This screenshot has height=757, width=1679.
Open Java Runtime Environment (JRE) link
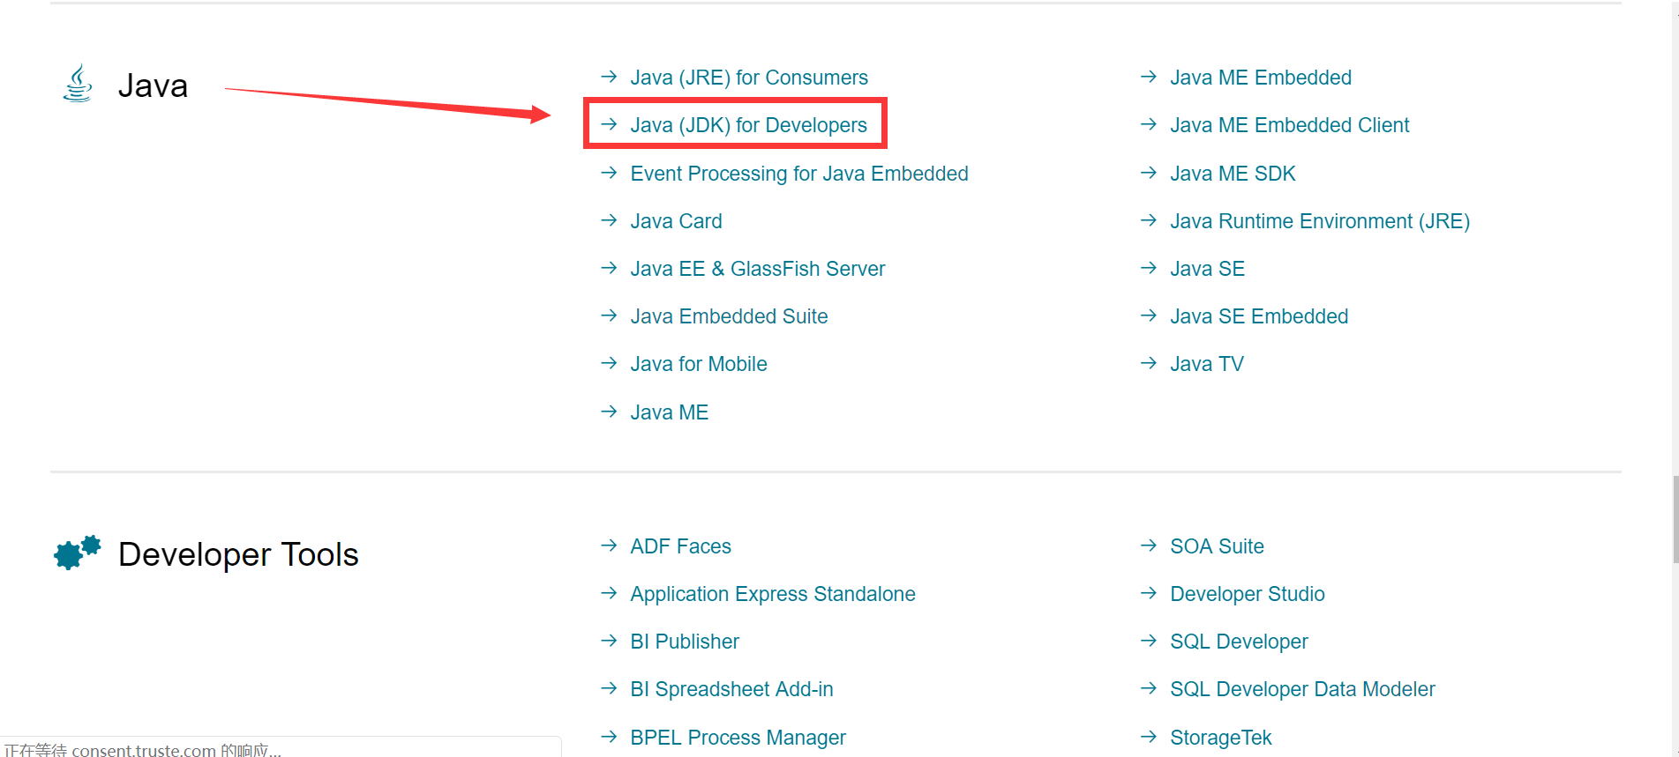pos(1320,221)
